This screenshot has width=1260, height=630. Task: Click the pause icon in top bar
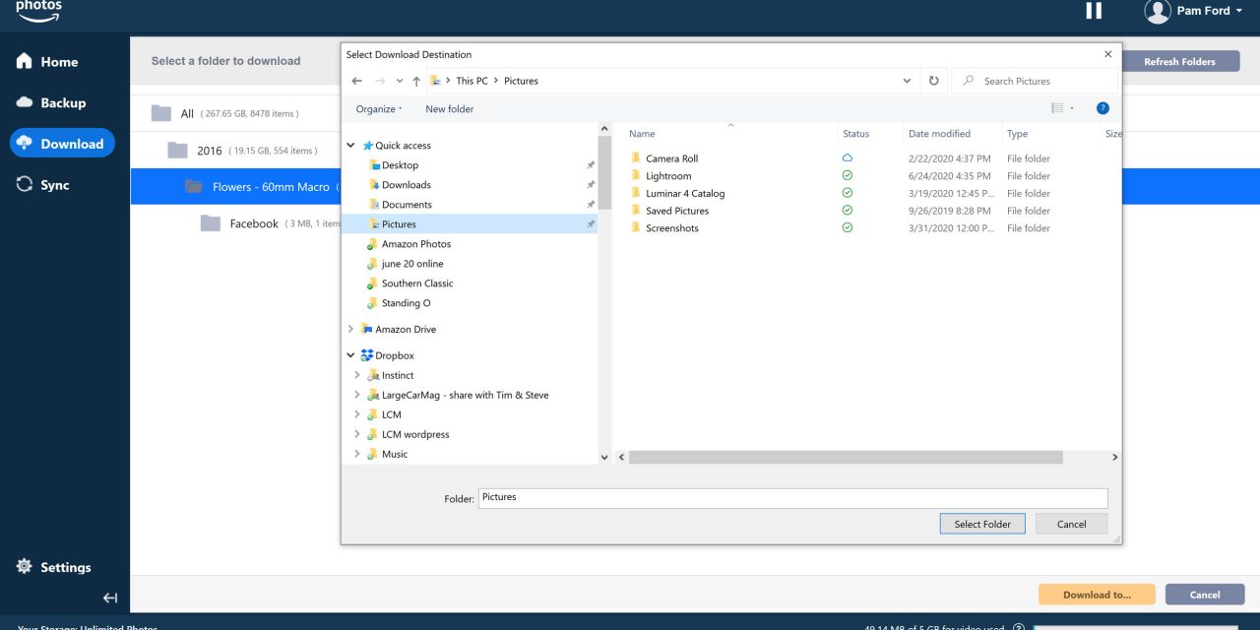(x=1094, y=11)
